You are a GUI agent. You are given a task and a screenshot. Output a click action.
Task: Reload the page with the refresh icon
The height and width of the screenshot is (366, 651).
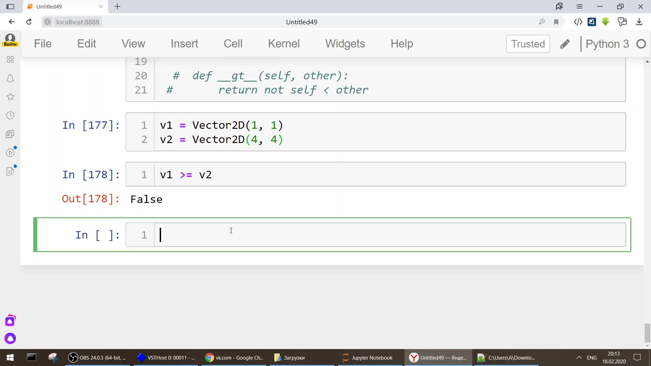[29, 22]
